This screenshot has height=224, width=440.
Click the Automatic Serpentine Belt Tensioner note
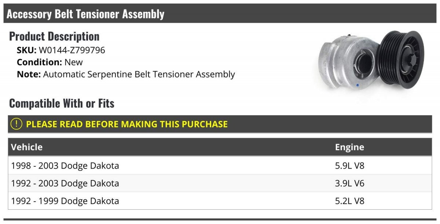pyautogui.click(x=139, y=74)
